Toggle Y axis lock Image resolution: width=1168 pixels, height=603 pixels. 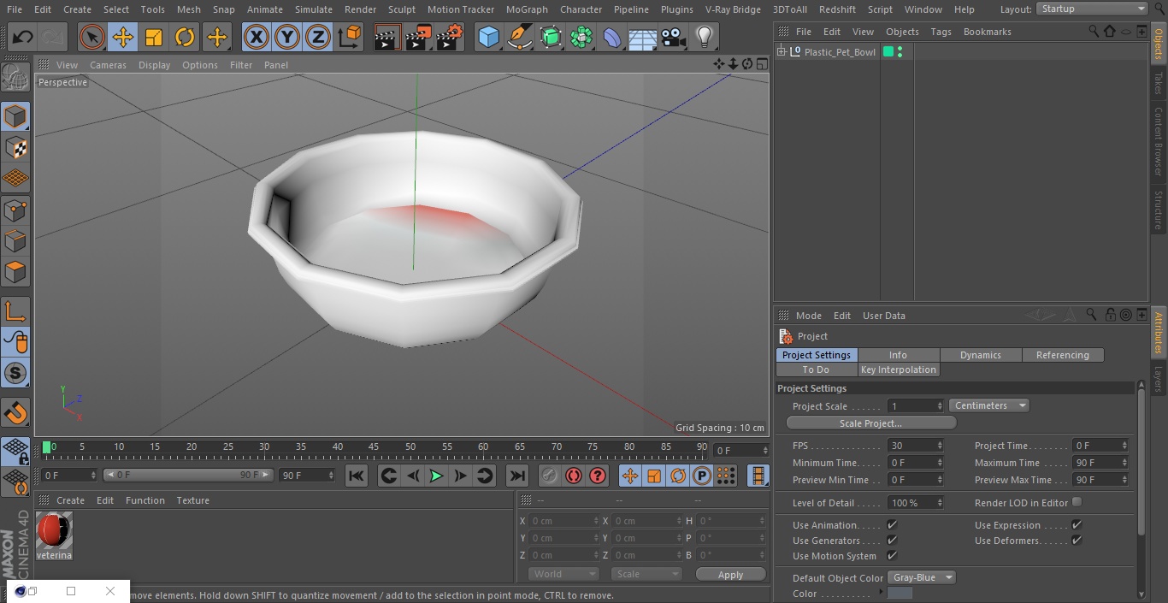click(x=287, y=37)
